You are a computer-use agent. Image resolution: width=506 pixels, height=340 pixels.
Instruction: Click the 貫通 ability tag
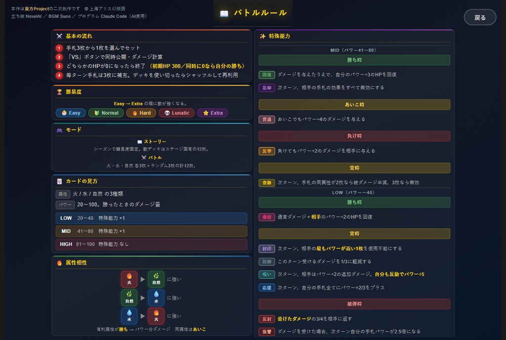tap(267, 120)
